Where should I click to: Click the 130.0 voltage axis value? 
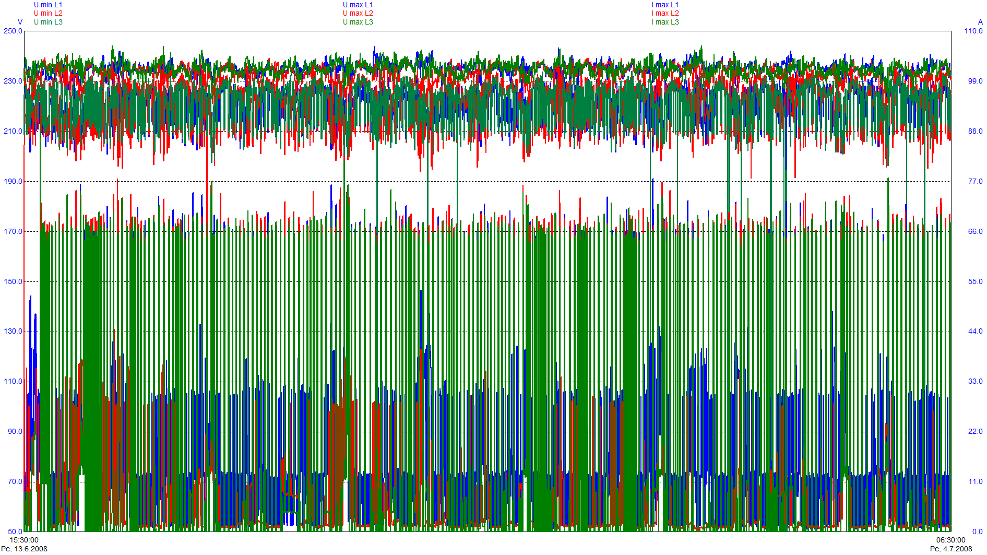(x=13, y=331)
